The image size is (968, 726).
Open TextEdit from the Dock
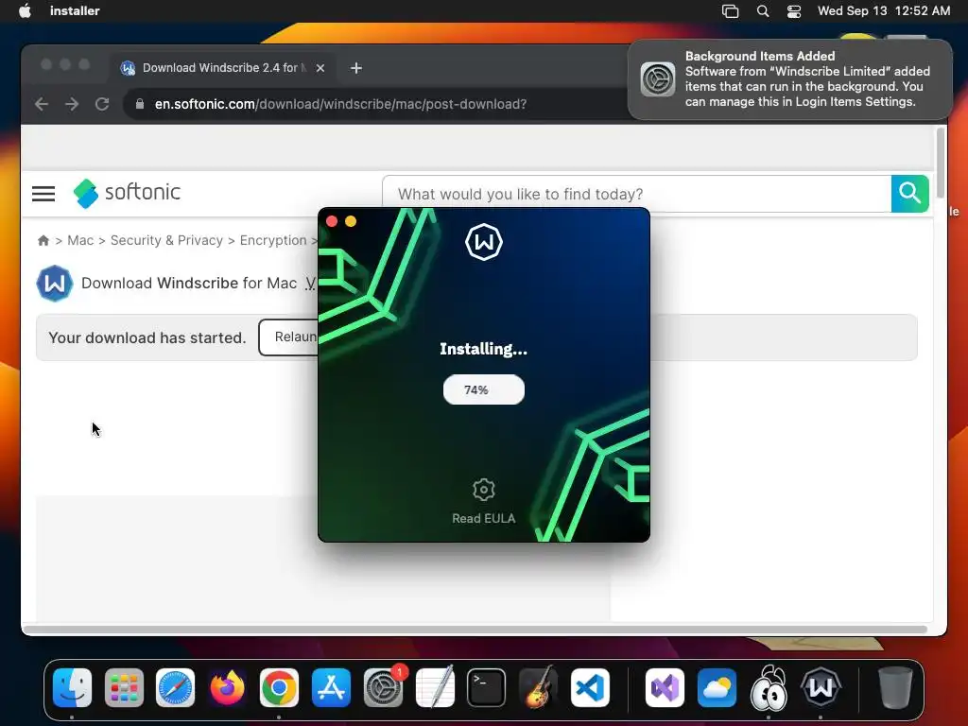point(435,687)
